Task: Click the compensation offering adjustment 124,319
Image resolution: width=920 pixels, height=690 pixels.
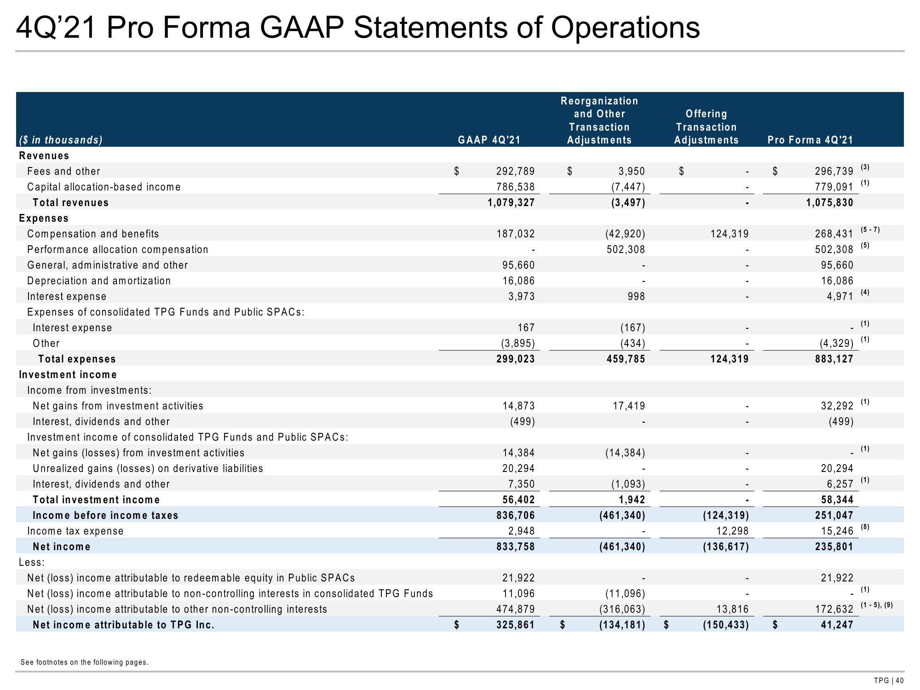Action: (730, 234)
